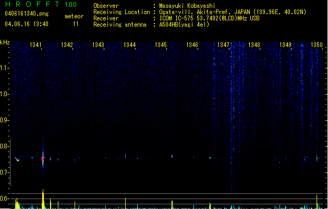This screenshot has height=209, width=328.
Task: Click the 1341 time marker
Action: click(35, 45)
